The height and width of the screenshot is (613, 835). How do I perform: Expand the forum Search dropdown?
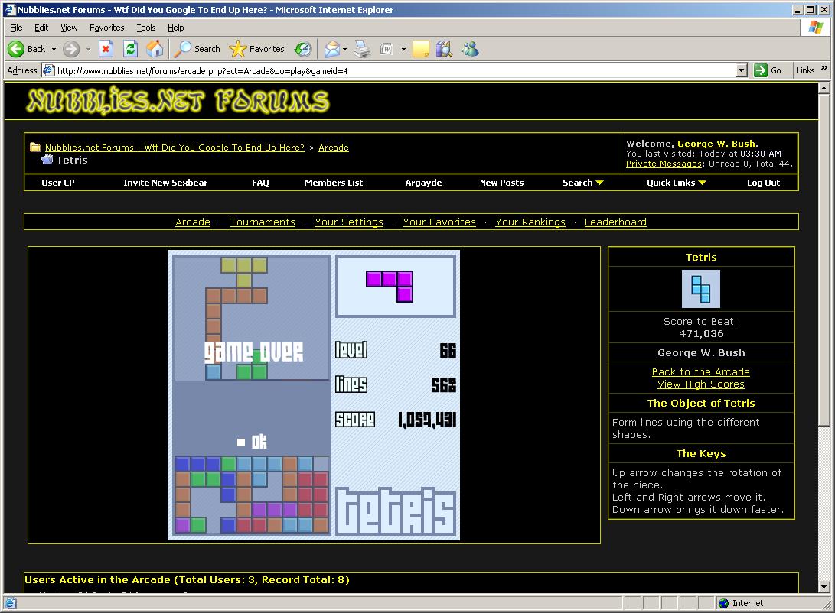(582, 183)
